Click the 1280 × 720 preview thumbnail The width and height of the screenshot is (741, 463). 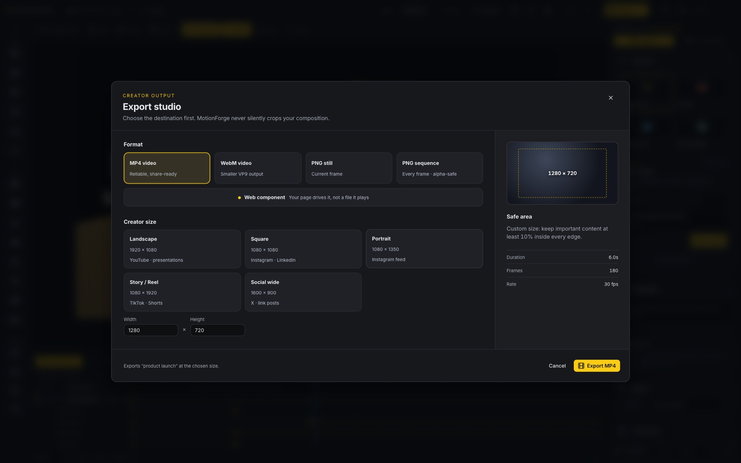click(x=562, y=173)
